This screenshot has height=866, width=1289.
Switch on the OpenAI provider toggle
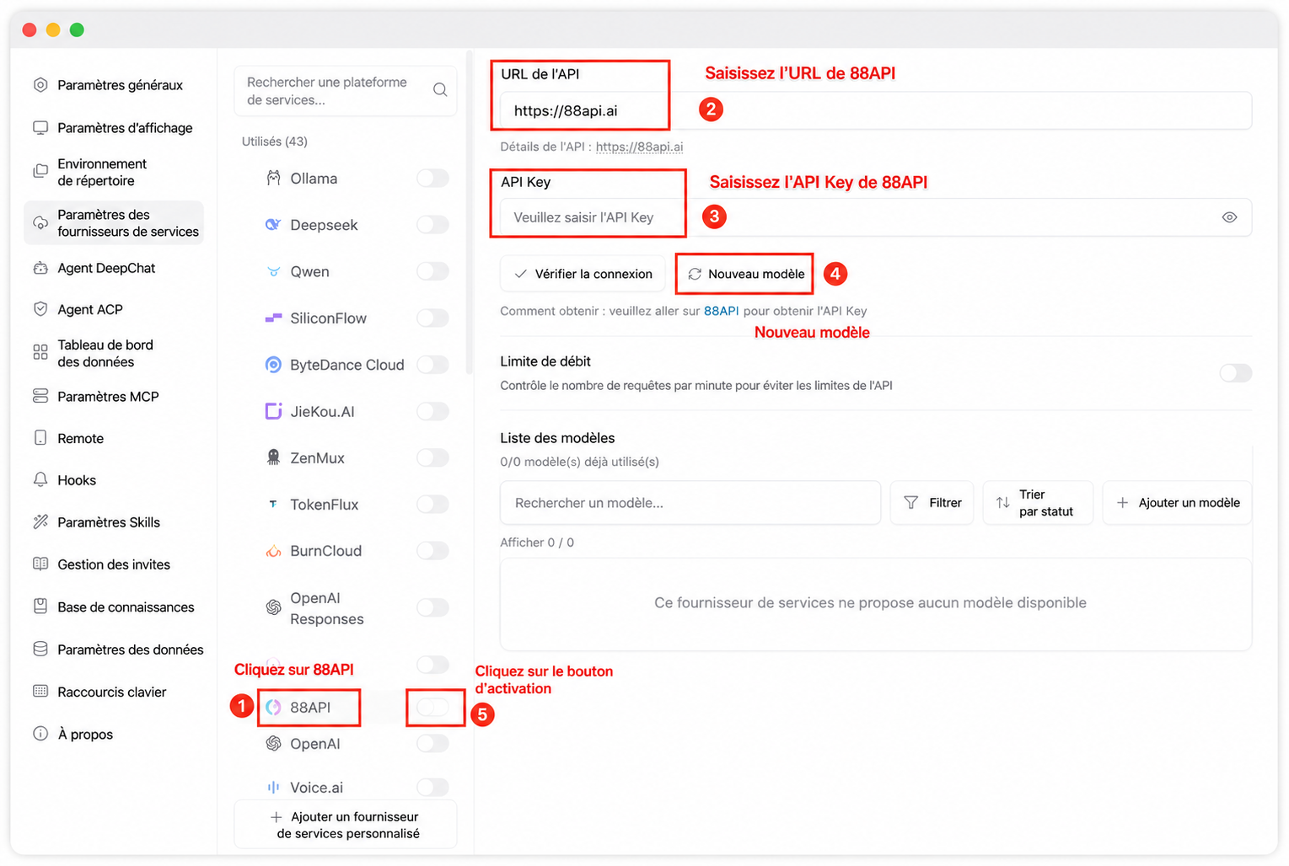click(x=433, y=743)
